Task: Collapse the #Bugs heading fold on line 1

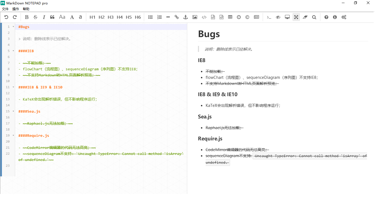Action: pyautogui.click(x=13, y=27)
